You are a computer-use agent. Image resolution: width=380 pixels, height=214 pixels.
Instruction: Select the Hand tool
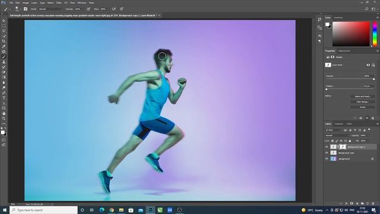(x=4, y=114)
